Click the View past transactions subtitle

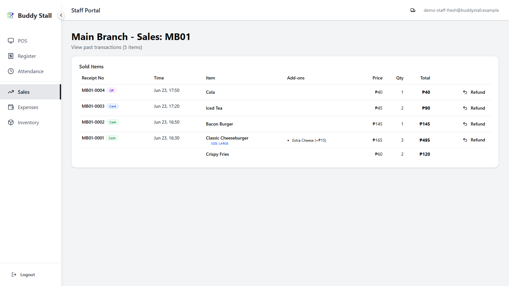pos(107,47)
